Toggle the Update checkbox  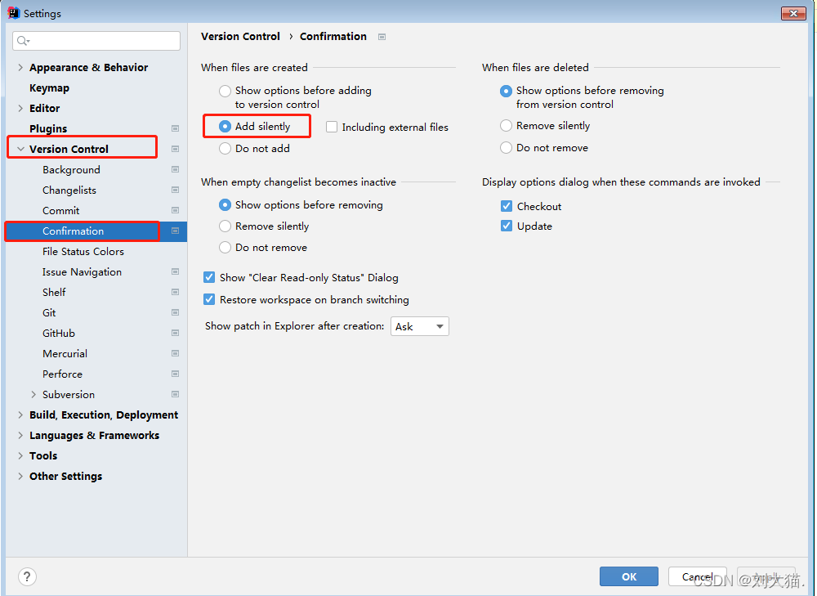pos(507,226)
